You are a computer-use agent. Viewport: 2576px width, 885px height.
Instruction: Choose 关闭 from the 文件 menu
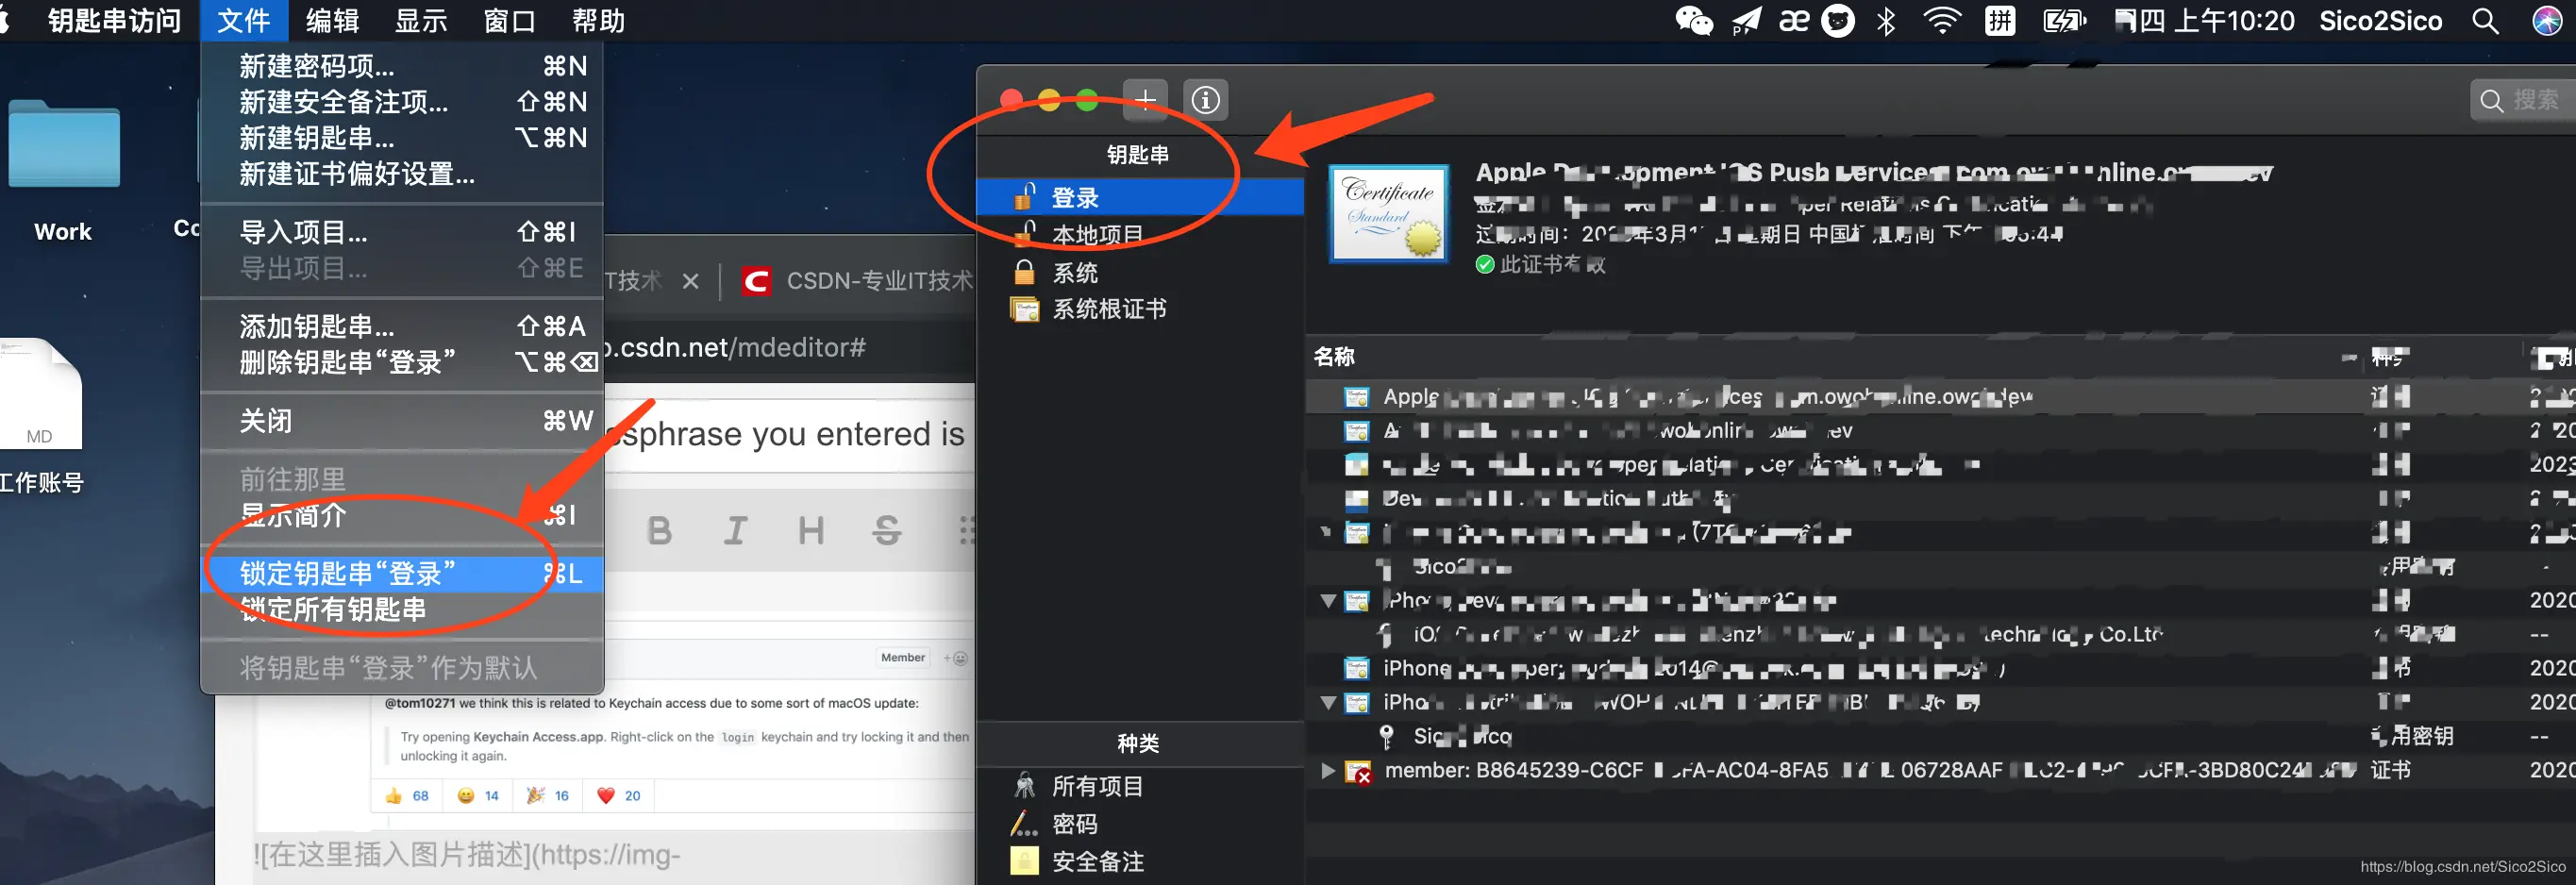point(402,421)
